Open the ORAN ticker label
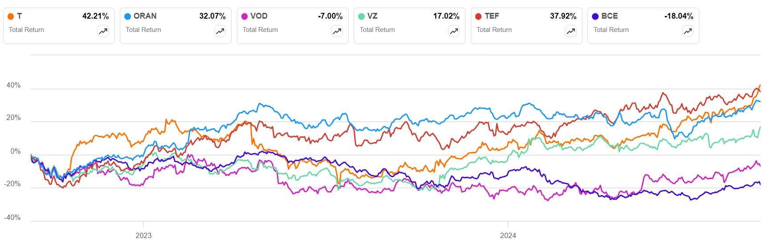The image size is (767, 243). (x=145, y=16)
